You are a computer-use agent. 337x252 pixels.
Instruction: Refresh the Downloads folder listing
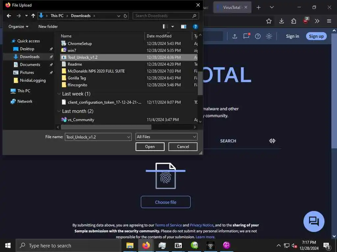(125, 16)
